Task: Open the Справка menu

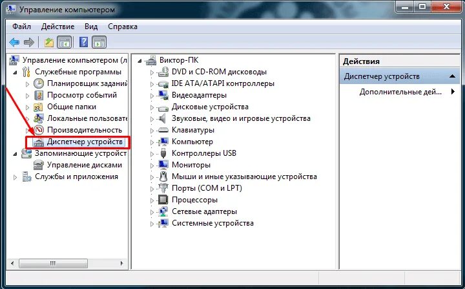Action: pyautogui.click(x=123, y=27)
